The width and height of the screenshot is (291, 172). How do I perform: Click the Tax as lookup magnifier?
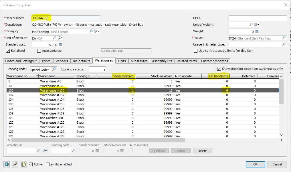pos(284,38)
